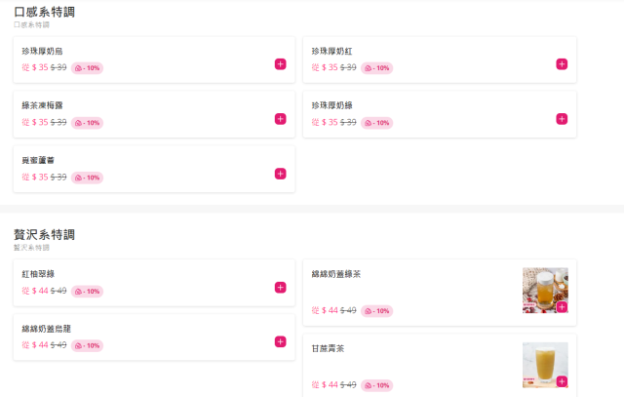Click the plus icon for 紅柚翠綠
This screenshot has width=624, height=397.
point(280,288)
